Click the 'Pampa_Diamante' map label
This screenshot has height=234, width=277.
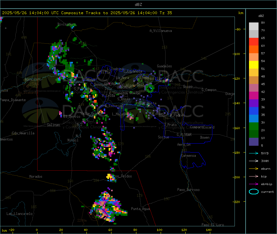click(x=13, y=100)
